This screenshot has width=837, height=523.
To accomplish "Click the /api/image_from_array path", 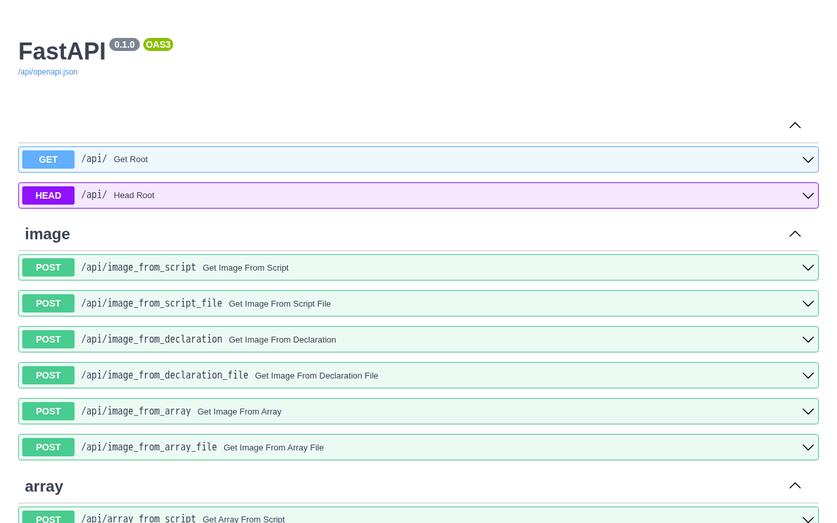I will tap(136, 411).
